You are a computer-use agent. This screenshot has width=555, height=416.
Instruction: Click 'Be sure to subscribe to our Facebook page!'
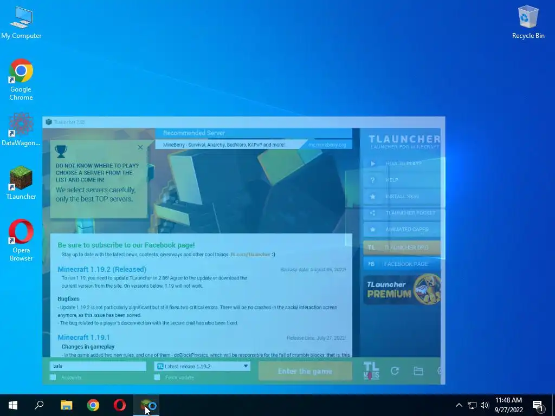point(126,245)
